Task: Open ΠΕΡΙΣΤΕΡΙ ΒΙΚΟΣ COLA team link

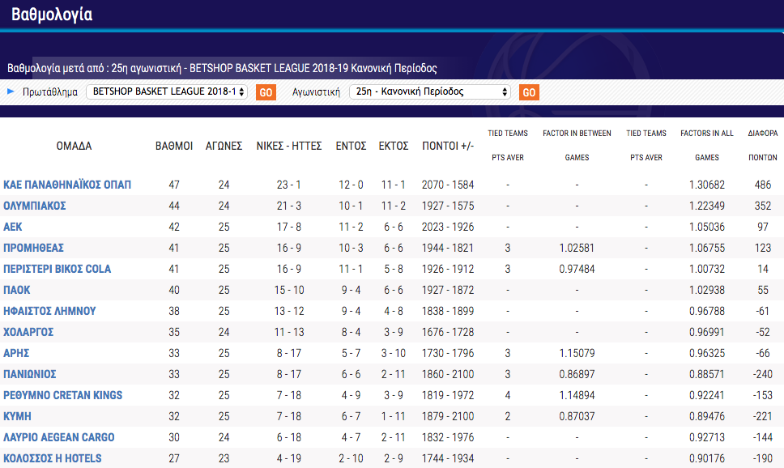Action: tap(58, 269)
